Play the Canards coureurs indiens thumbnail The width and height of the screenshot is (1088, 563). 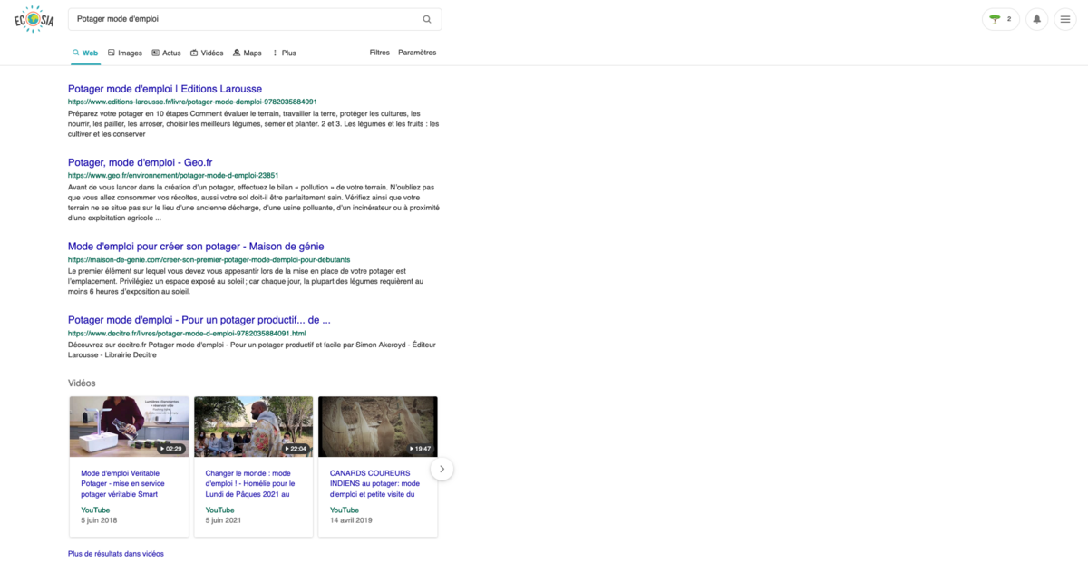(378, 426)
